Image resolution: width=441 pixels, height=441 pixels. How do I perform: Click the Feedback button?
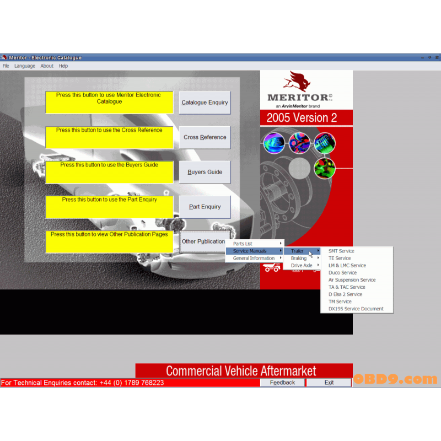(x=282, y=383)
